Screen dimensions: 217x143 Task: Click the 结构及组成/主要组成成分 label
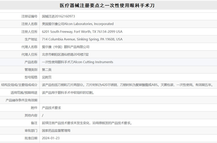tap(19, 85)
